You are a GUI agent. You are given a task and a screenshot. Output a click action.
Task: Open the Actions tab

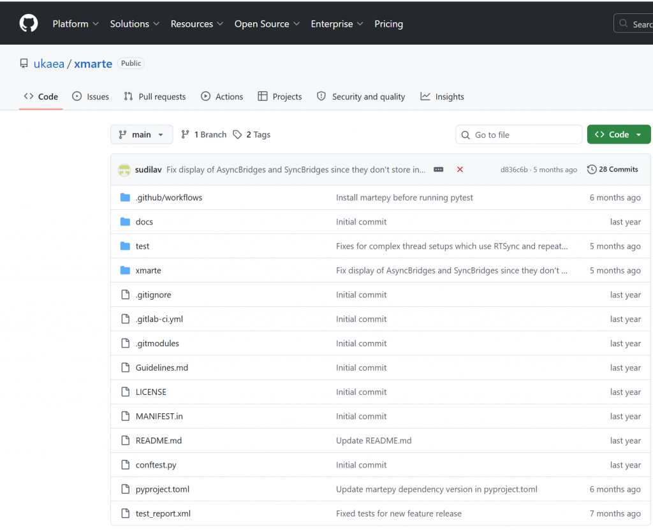[222, 97]
